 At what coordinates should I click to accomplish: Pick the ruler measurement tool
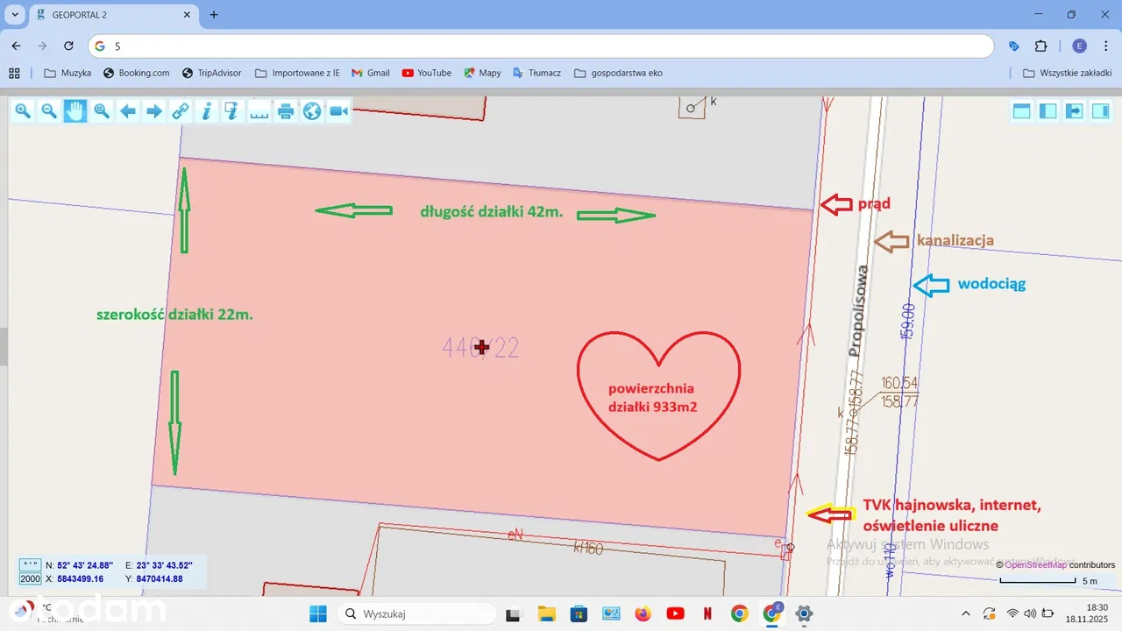click(259, 110)
